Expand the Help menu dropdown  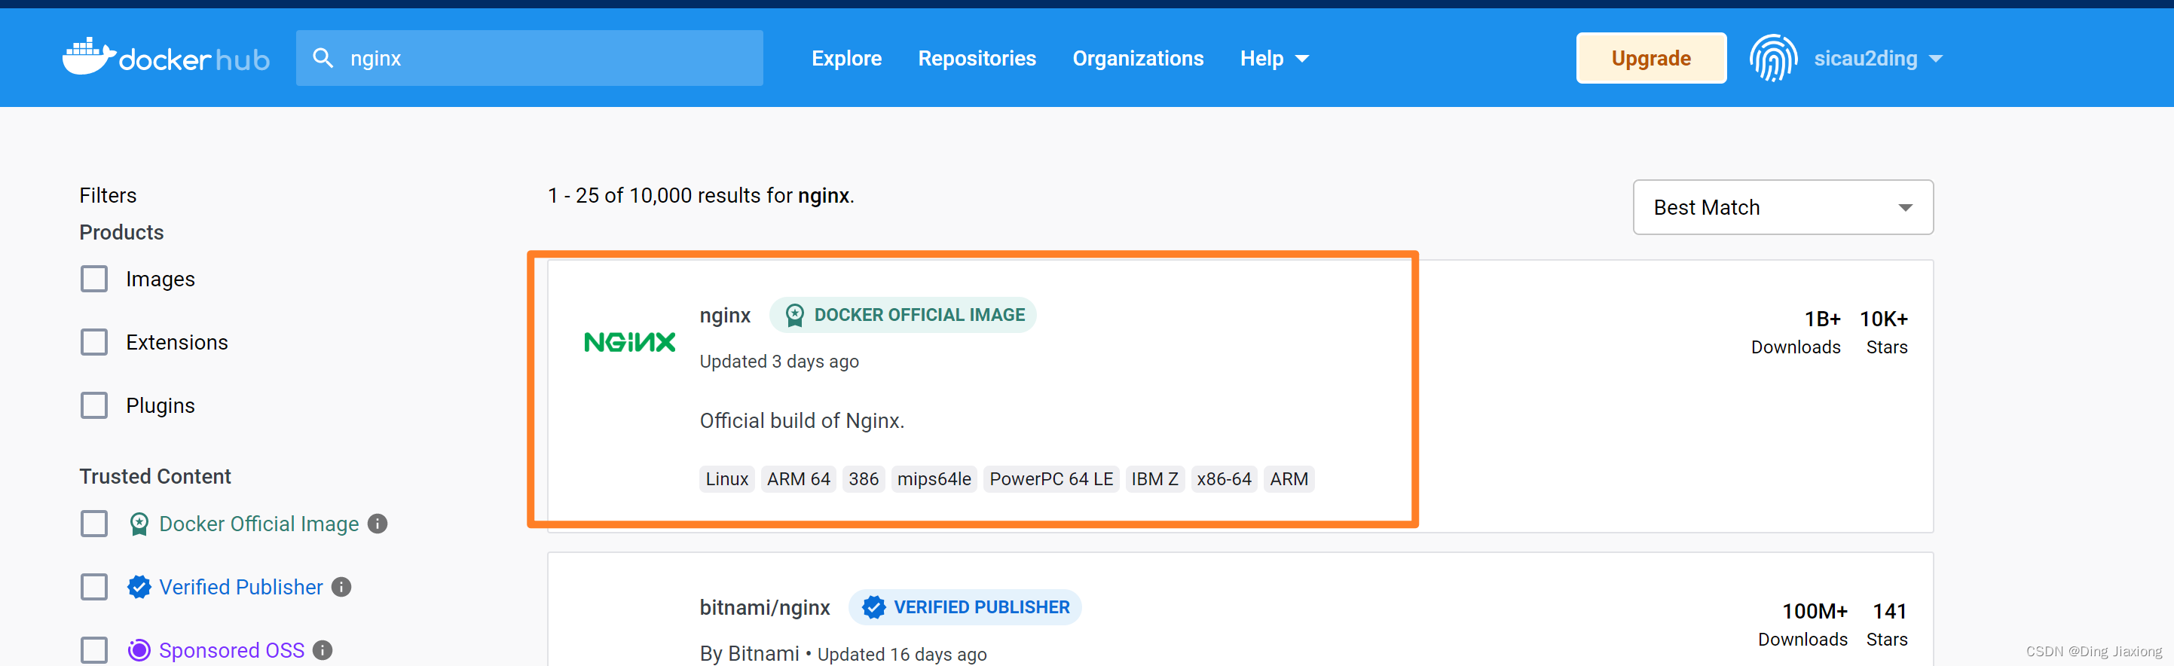1274,58
